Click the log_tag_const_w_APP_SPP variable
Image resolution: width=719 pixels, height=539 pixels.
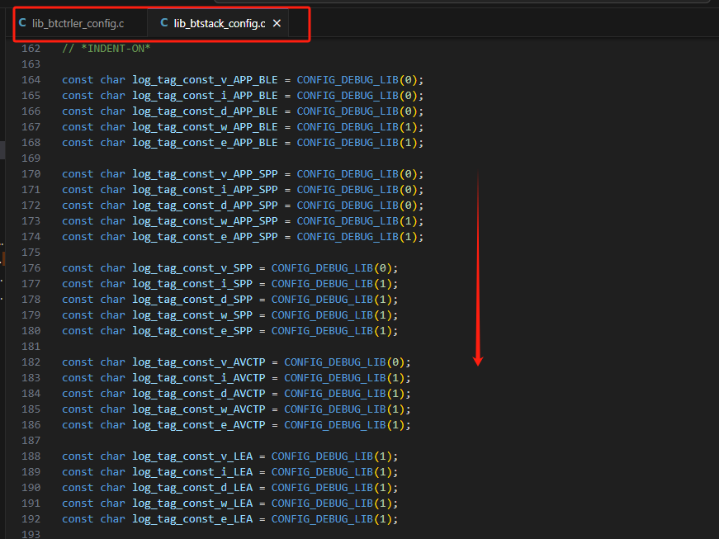(205, 221)
